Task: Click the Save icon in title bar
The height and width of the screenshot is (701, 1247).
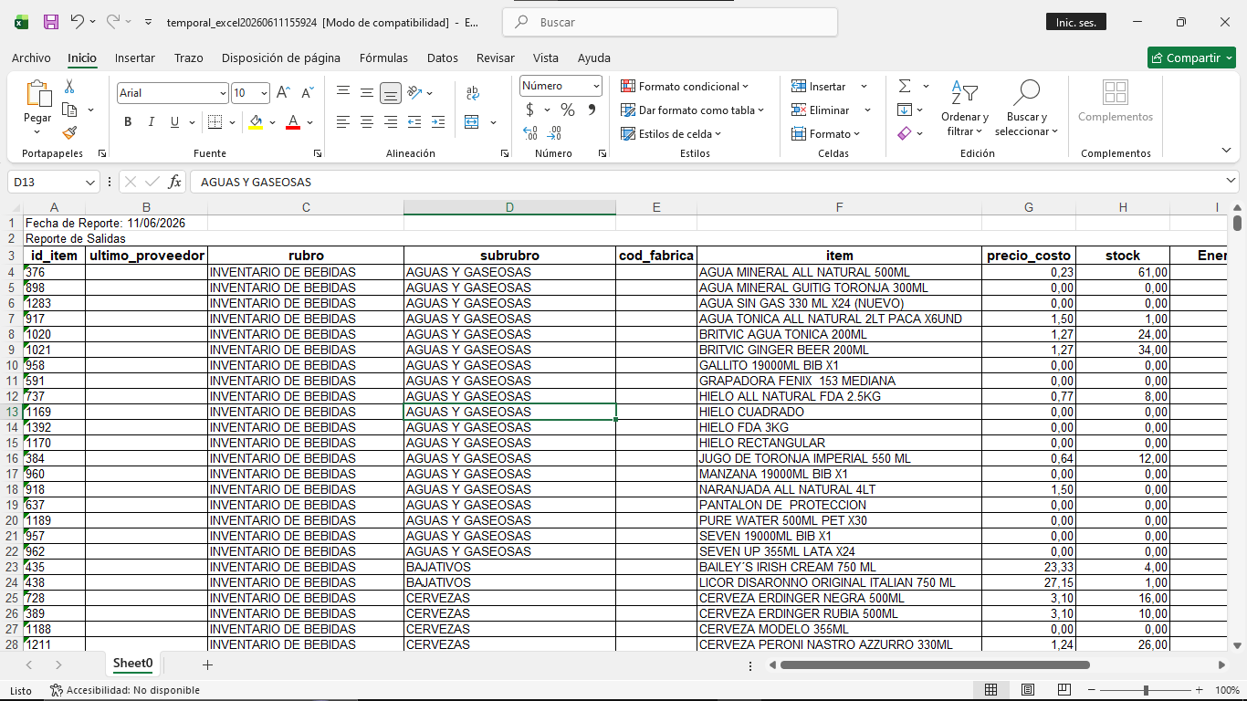Action: [51, 22]
